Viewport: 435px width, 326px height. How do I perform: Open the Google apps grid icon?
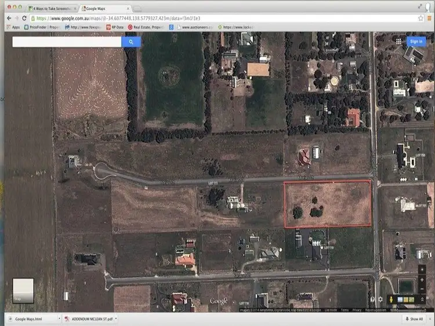click(x=398, y=42)
